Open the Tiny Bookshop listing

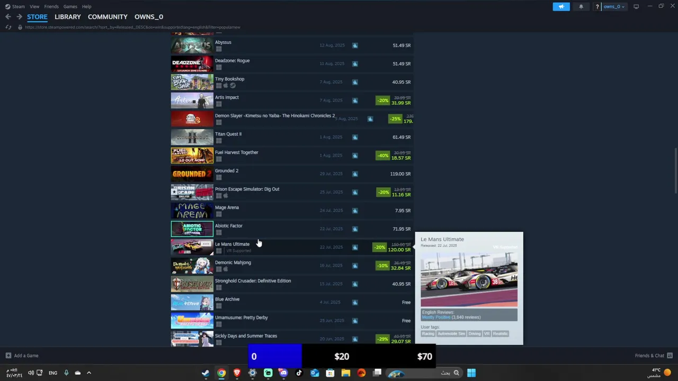(292, 82)
